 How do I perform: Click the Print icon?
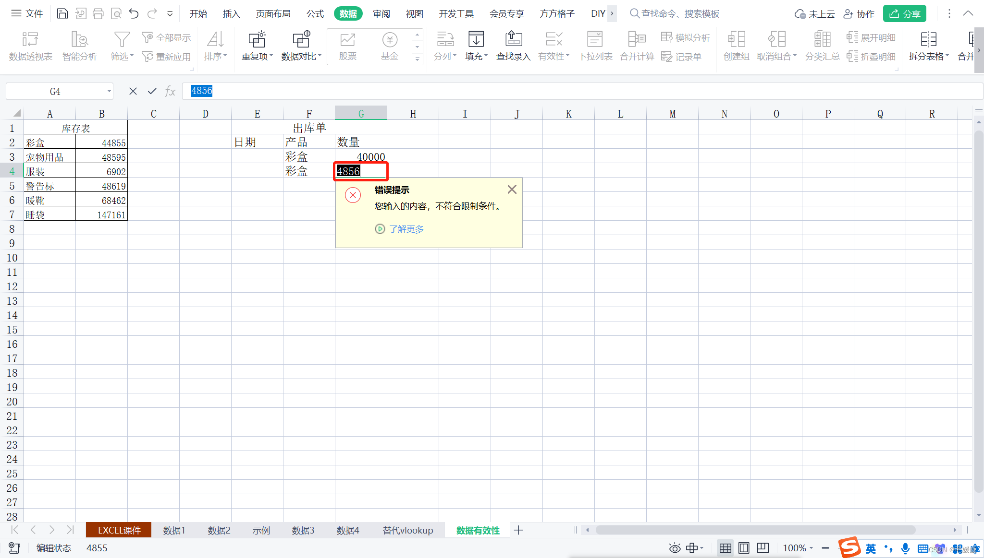[x=98, y=13]
